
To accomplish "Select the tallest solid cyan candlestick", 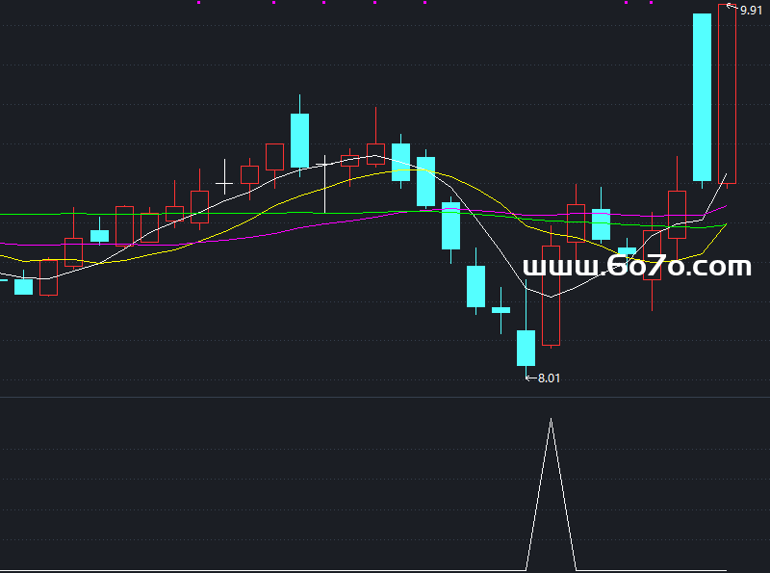I will click(x=703, y=96).
